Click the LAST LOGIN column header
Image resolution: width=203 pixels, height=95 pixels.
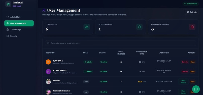click(164, 53)
